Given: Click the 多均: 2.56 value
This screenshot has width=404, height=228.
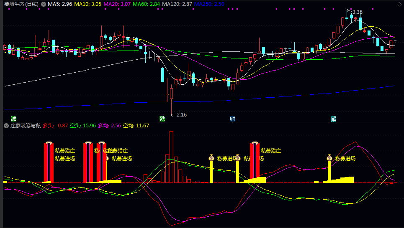Looking at the screenshot, I should pyautogui.click(x=110, y=126).
